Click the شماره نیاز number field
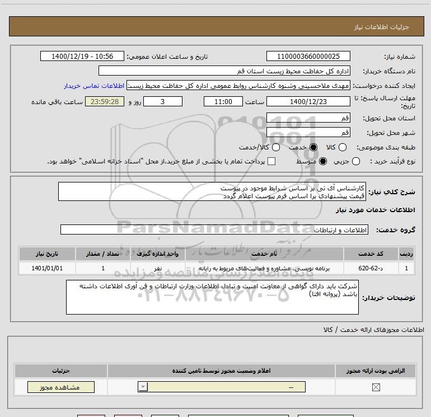 [308, 56]
